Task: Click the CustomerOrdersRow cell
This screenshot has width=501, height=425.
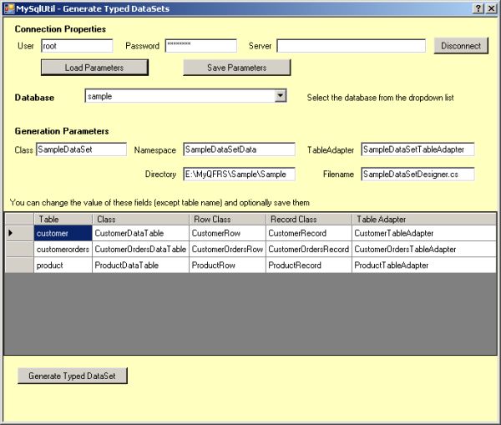Action: click(x=227, y=250)
